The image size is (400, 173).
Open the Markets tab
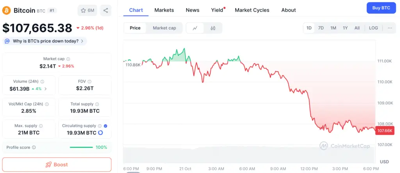pos(164,10)
